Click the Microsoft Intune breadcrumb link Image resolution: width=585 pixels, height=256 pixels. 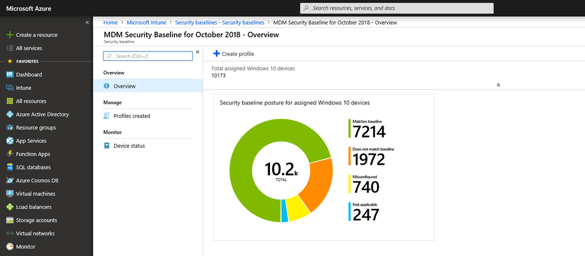coord(146,22)
